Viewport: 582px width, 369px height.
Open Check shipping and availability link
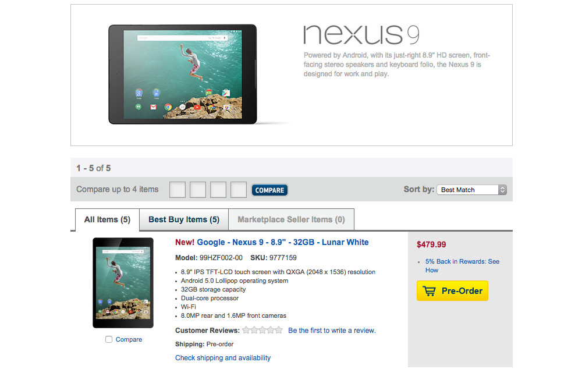(223, 358)
